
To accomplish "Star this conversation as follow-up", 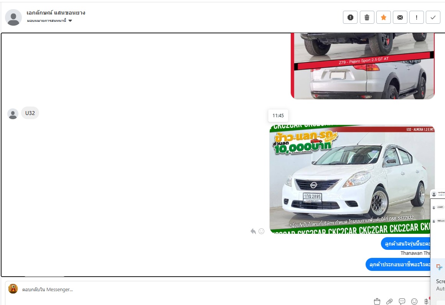I will pyautogui.click(x=383, y=17).
